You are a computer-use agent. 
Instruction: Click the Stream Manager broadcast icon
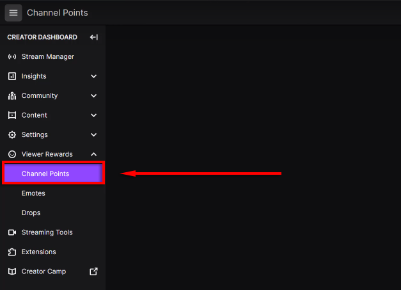(x=12, y=57)
